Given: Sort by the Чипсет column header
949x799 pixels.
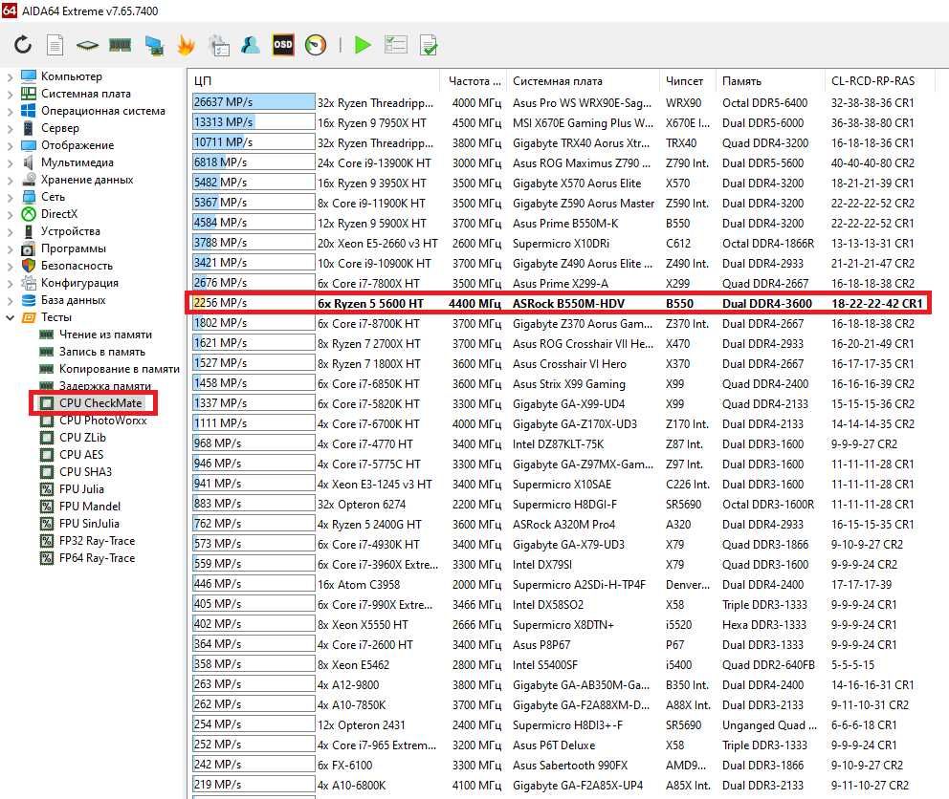Looking at the screenshot, I should click(687, 81).
